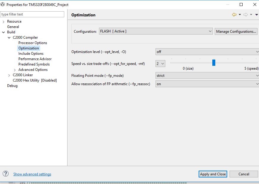259x184 pixels.
Task: Open the Floating Point mode dropdown
Action: 207,76
